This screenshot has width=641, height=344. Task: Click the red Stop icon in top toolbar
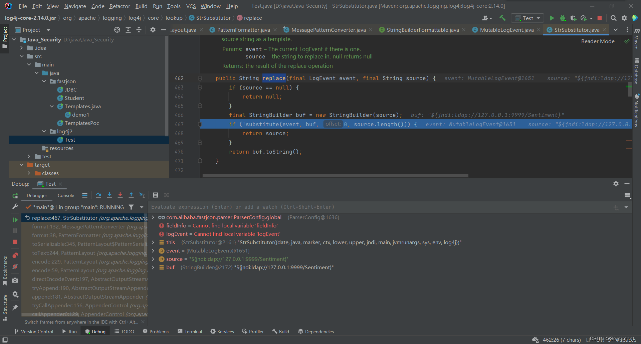point(600,18)
